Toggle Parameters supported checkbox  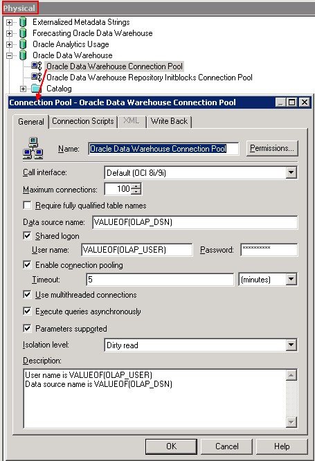27,328
